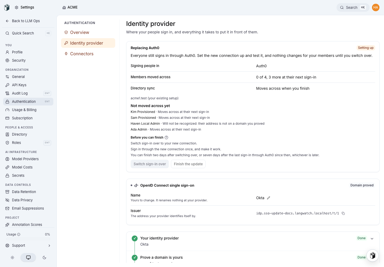Click the ACME organization name in header
This screenshot has width=384, height=267.
coord(73,7)
